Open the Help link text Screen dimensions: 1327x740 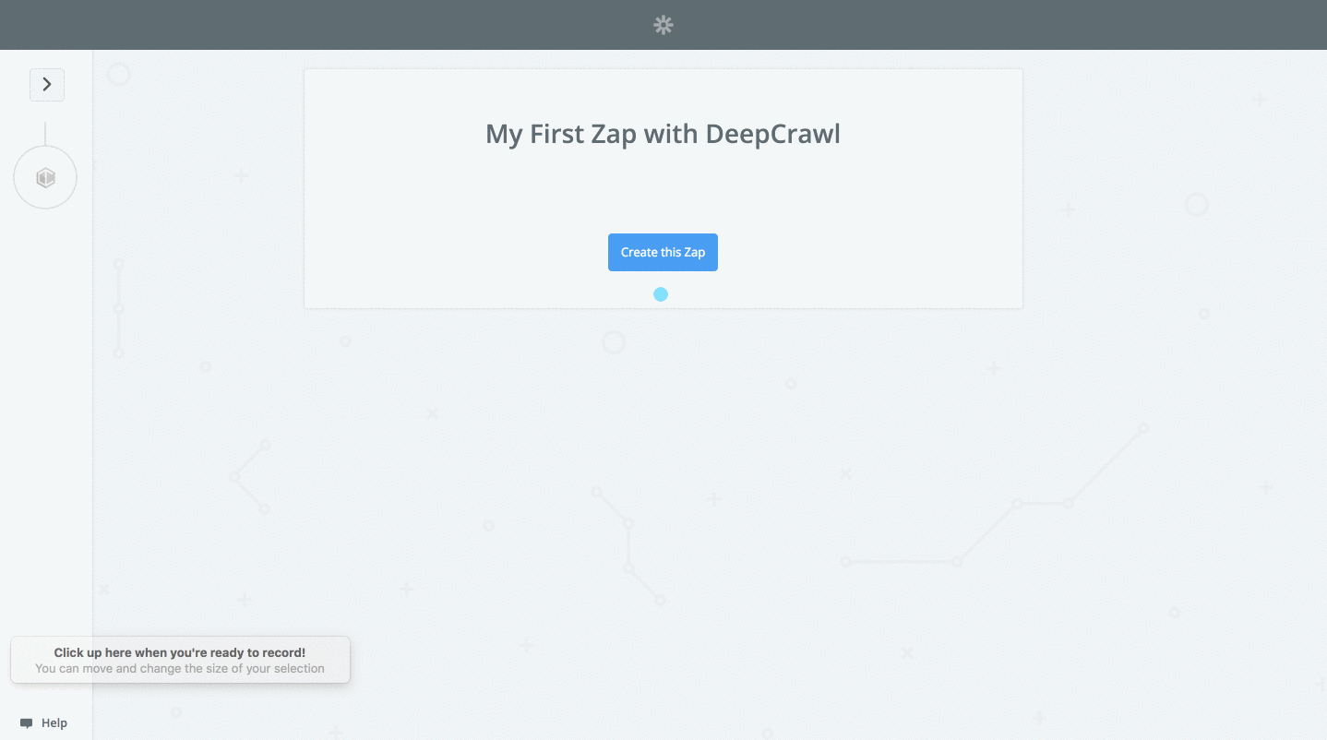[x=54, y=723]
